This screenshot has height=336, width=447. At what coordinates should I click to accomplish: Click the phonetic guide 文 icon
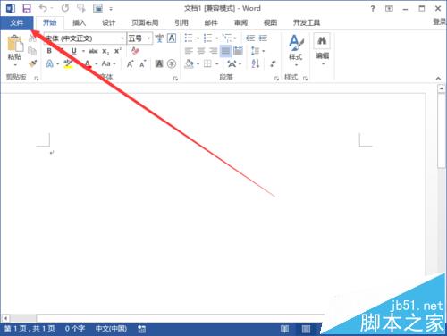[x=159, y=38]
